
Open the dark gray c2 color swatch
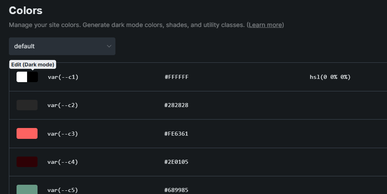(27, 105)
